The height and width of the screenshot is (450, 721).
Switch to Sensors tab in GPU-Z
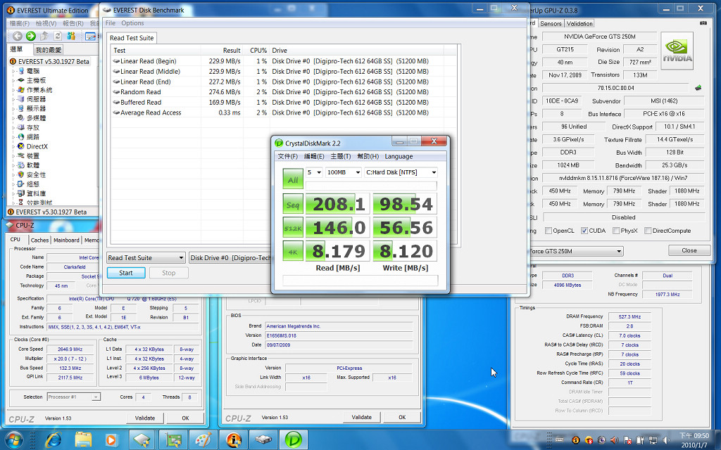point(551,23)
